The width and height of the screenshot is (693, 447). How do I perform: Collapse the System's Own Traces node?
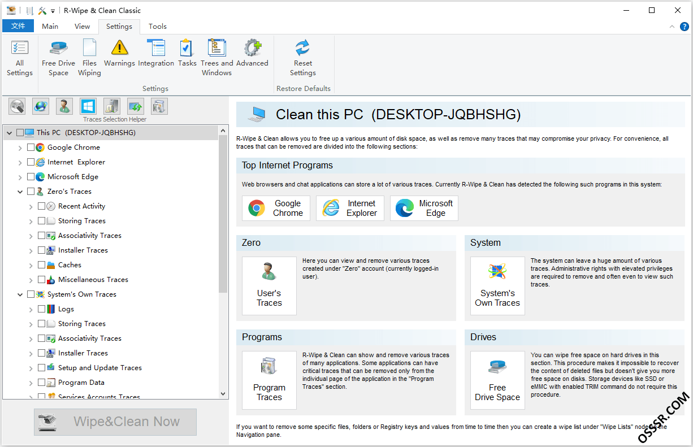(20, 294)
